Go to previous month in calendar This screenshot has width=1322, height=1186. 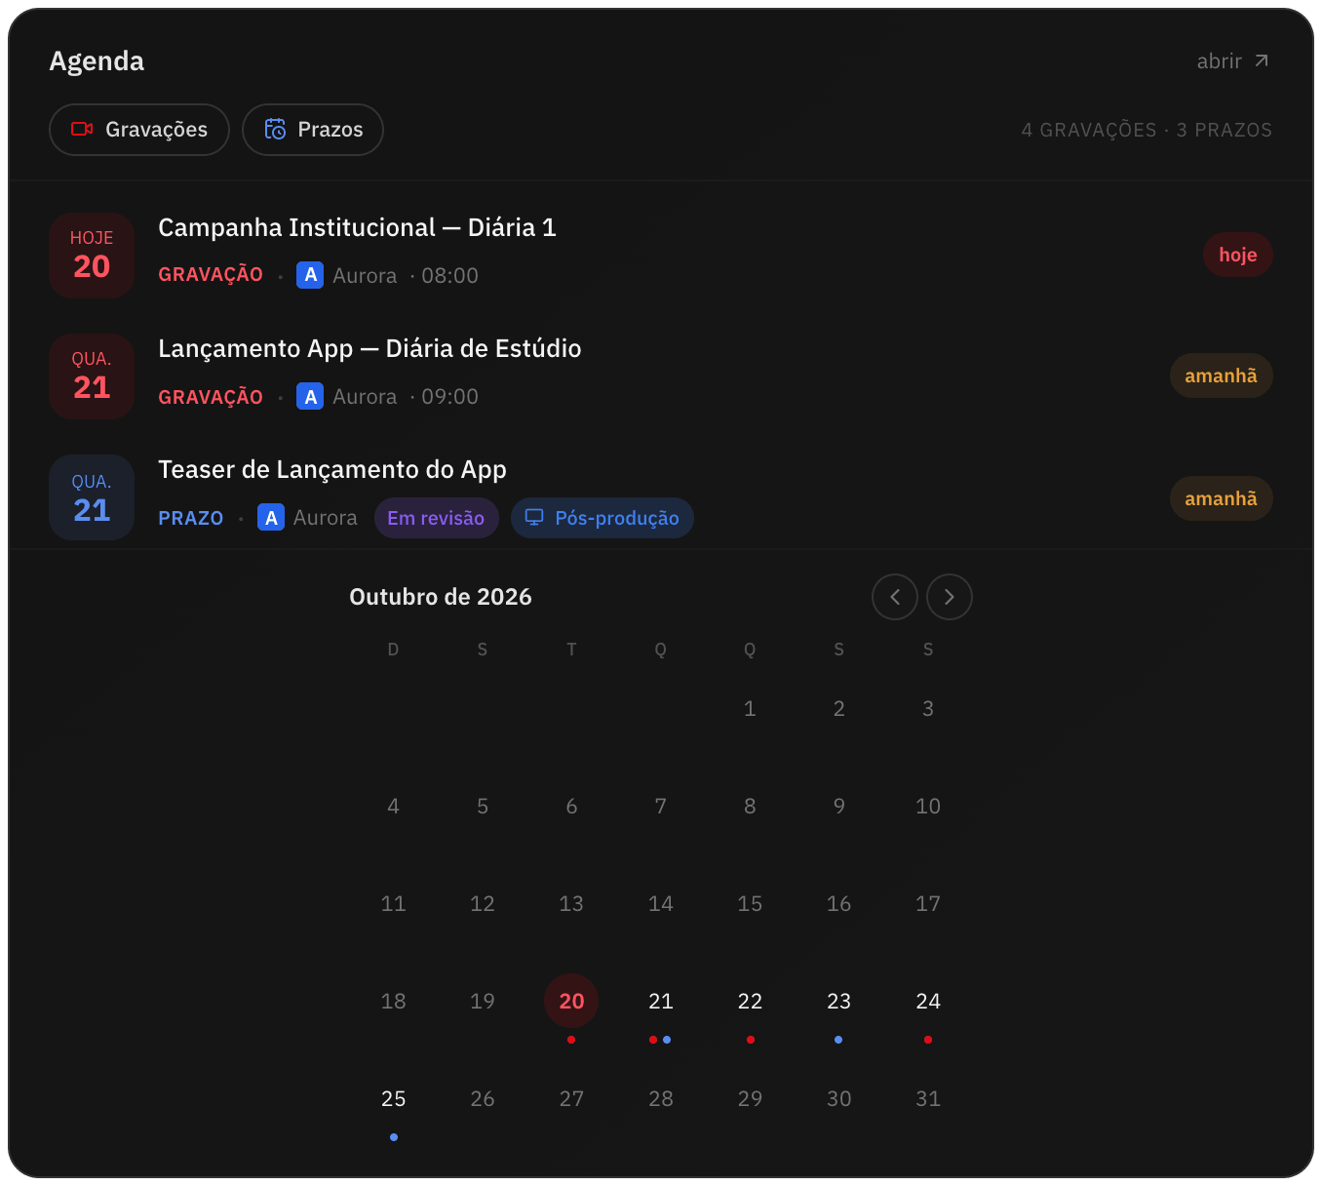click(895, 597)
